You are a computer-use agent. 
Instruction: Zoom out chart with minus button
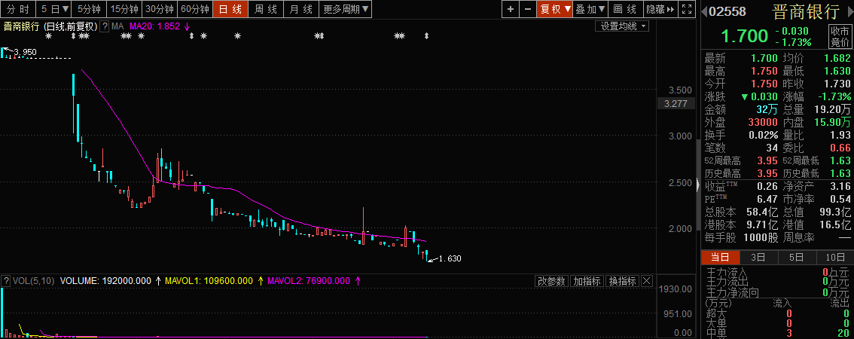tap(527, 9)
